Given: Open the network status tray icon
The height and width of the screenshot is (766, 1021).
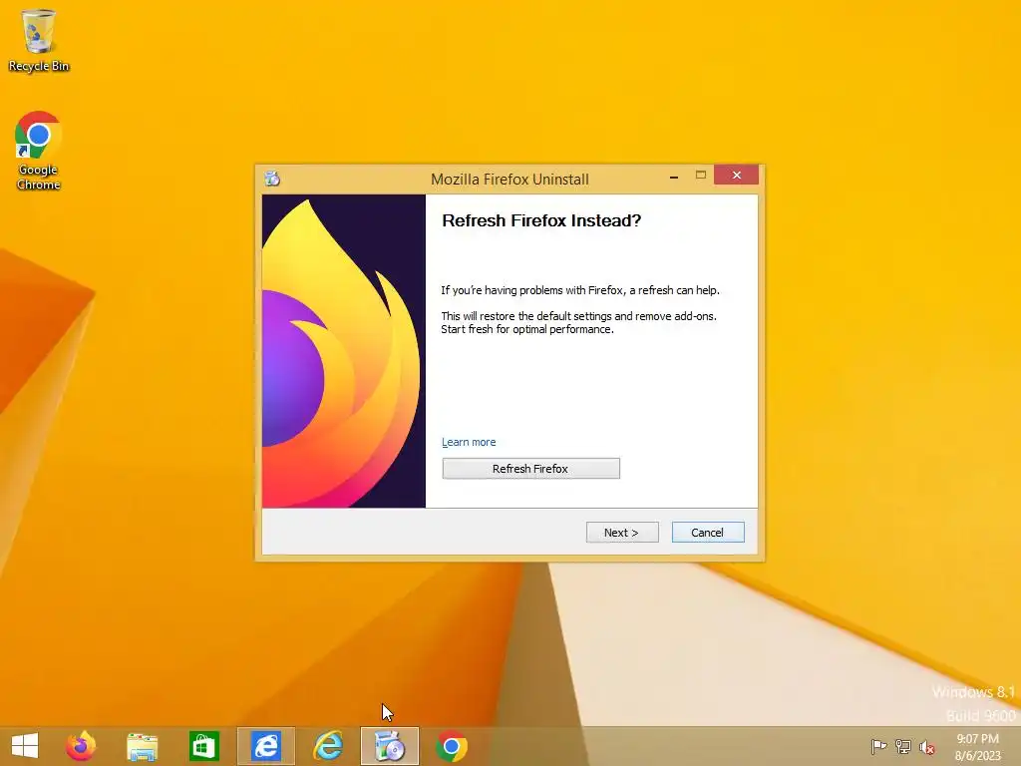Looking at the screenshot, I should pyautogui.click(x=903, y=746).
